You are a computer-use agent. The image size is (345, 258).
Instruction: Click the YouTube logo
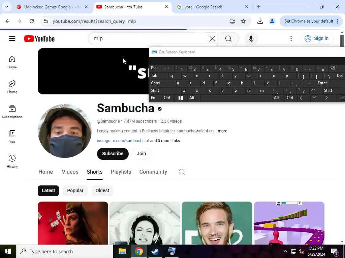[39, 39]
